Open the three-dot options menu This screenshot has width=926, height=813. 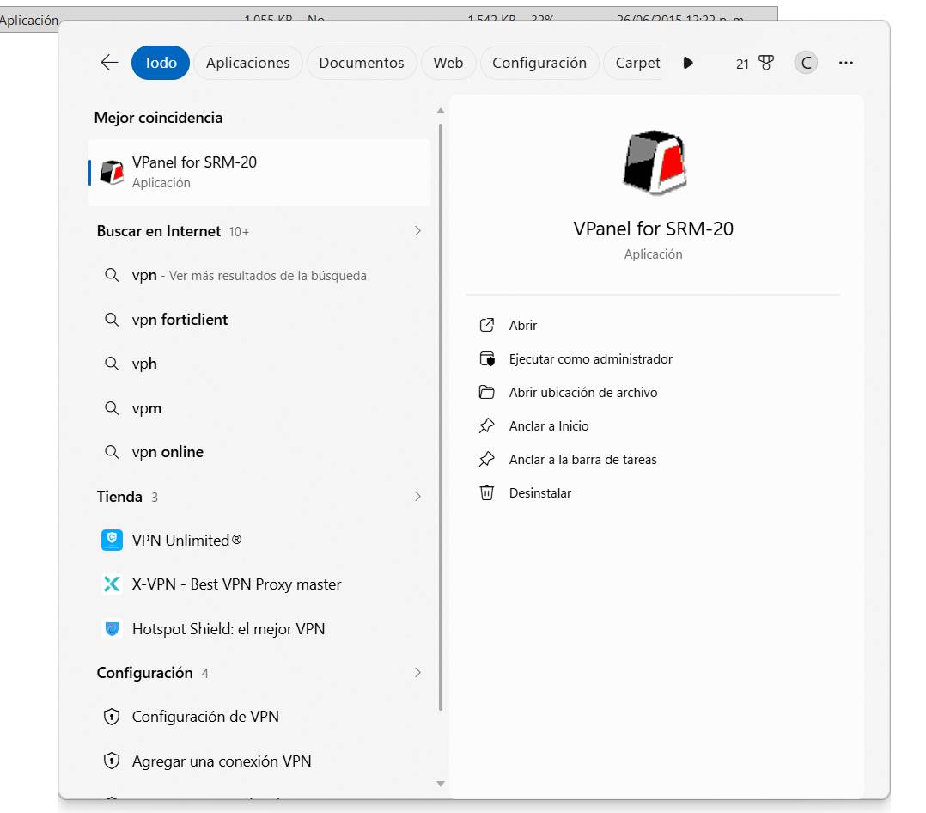point(845,63)
